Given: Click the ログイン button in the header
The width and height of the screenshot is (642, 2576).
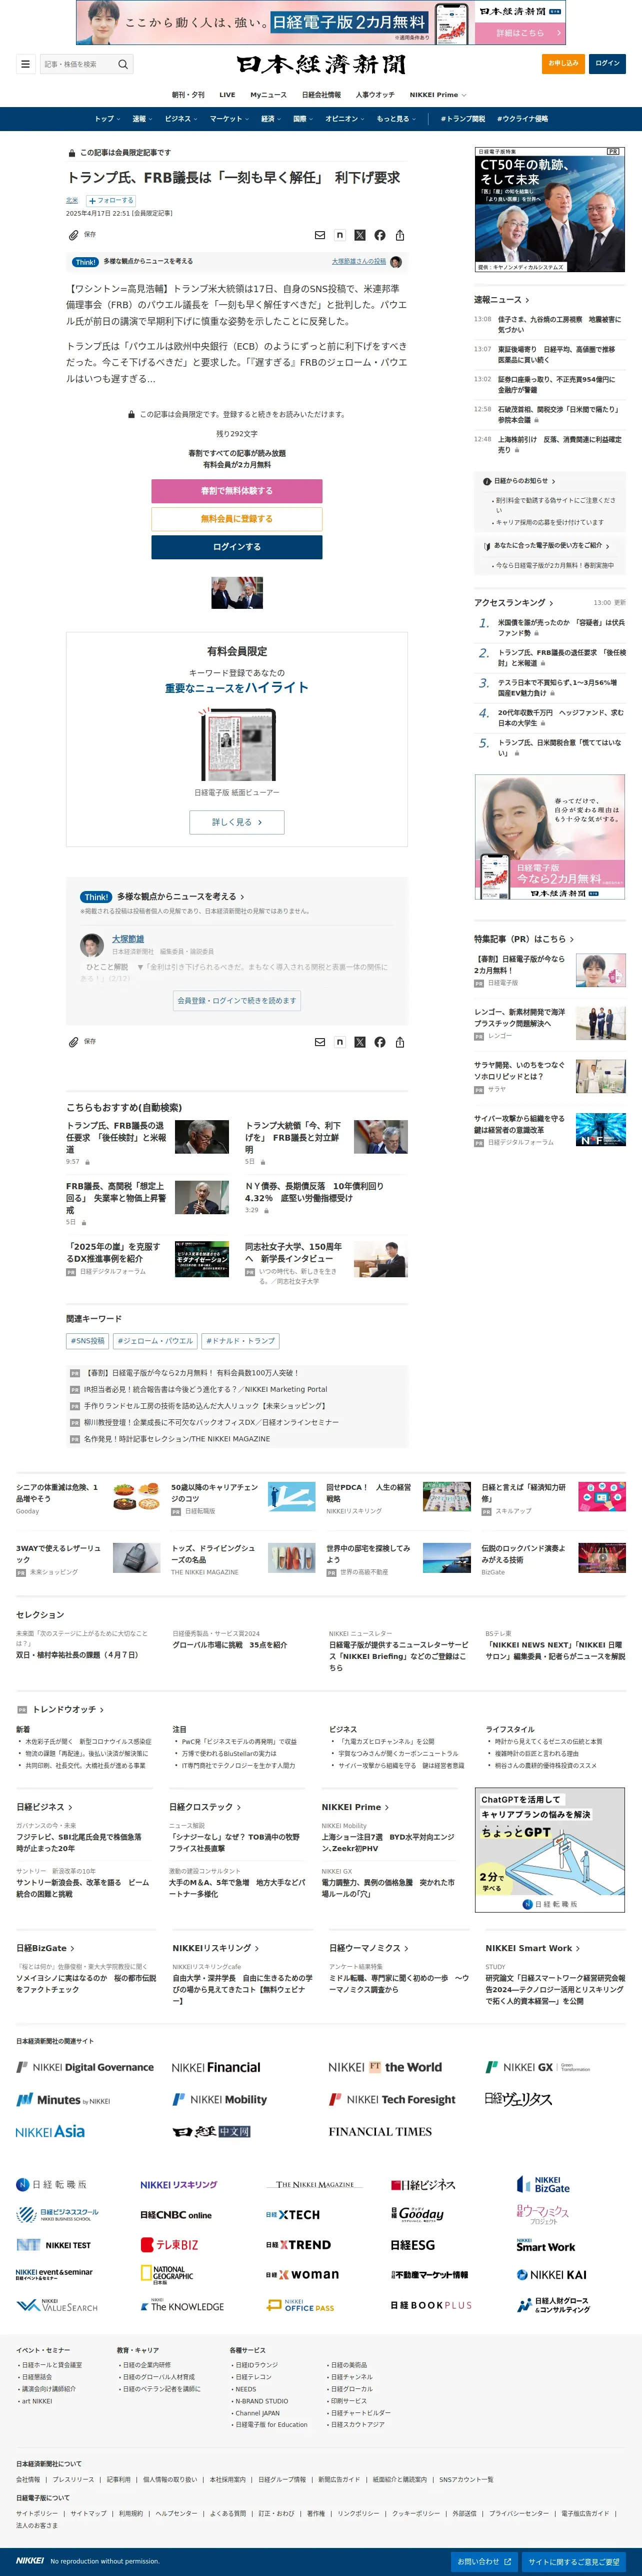Looking at the screenshot, I should pos(607,63).
